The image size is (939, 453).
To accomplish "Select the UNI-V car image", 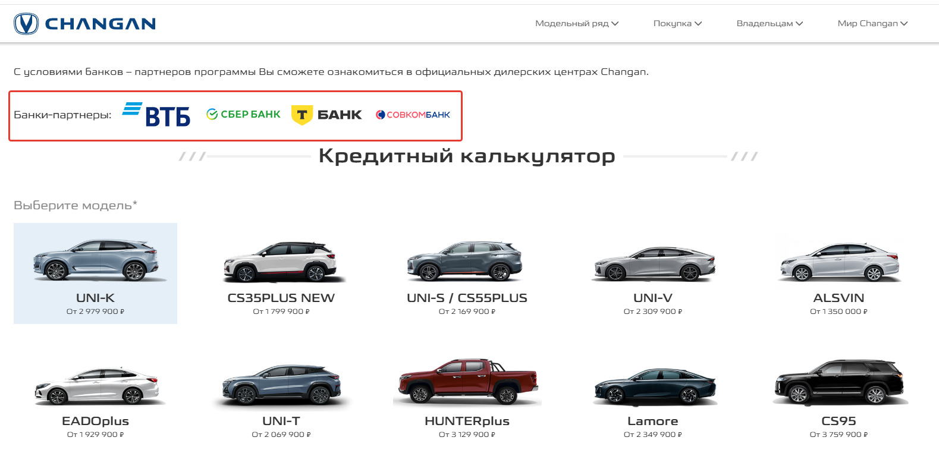I will (653, 263).
